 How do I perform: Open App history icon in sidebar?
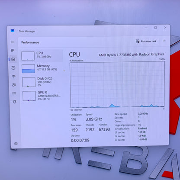point(13,68)
